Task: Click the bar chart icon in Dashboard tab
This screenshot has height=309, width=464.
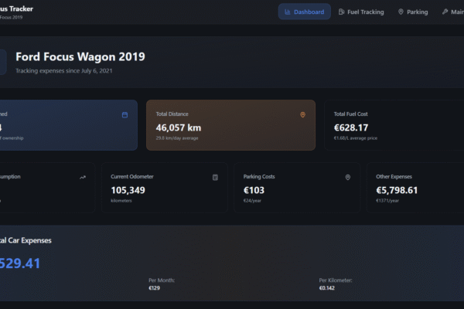Action: click(x=288, y=12)
